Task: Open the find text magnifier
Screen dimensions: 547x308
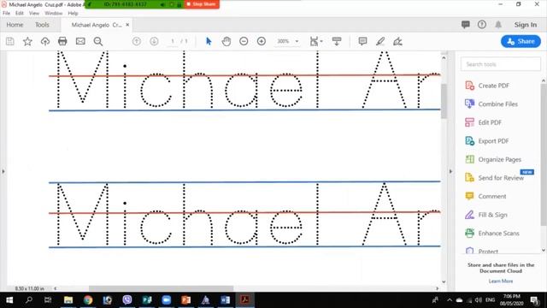Action: [x=98, y=42]
